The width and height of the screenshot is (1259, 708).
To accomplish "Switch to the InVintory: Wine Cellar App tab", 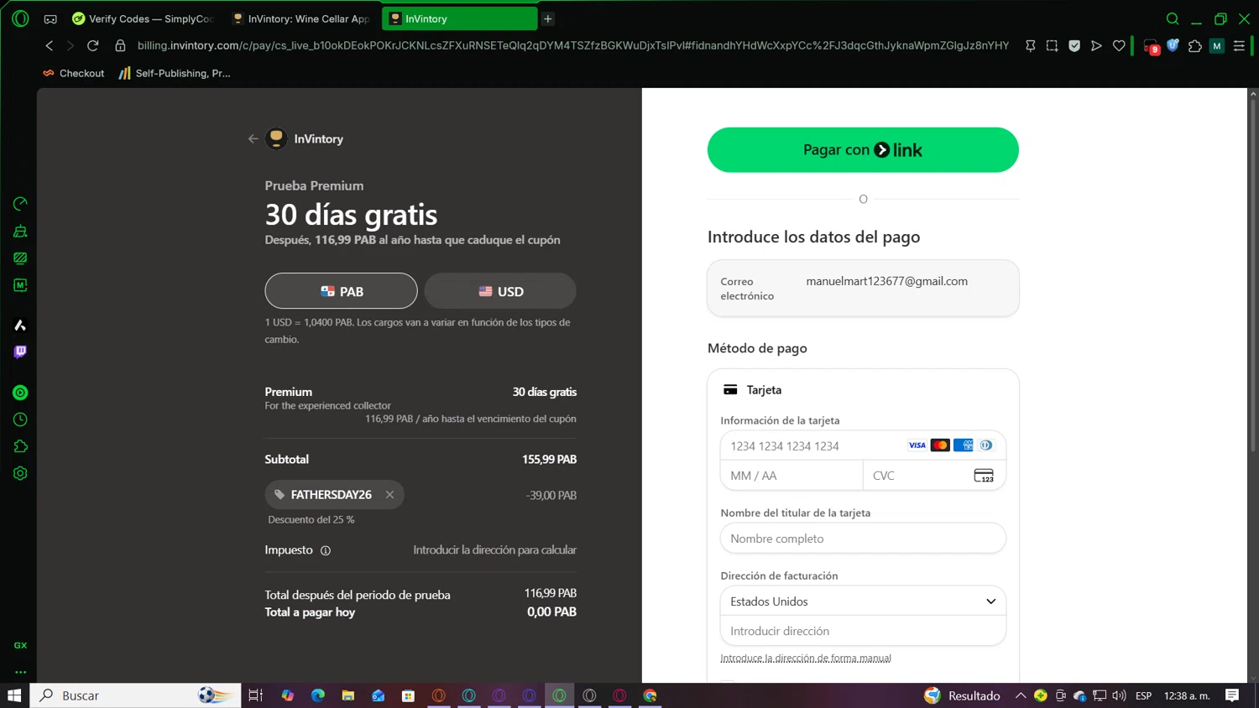I will (x=301, y=18).
